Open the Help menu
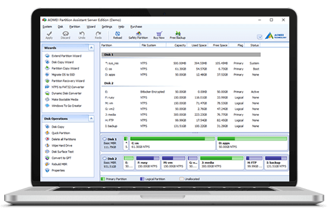 [122, 27]
